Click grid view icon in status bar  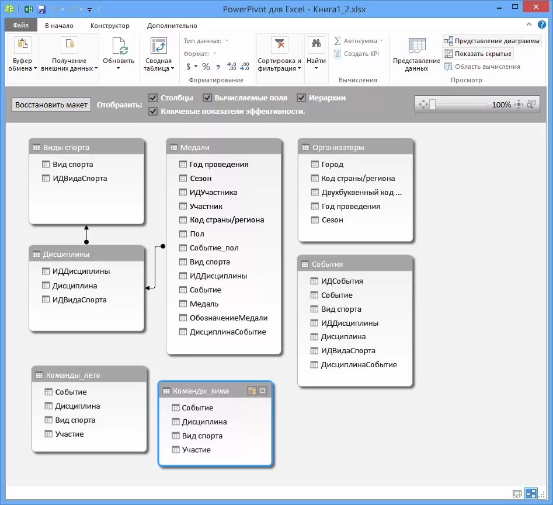[517, 493]
